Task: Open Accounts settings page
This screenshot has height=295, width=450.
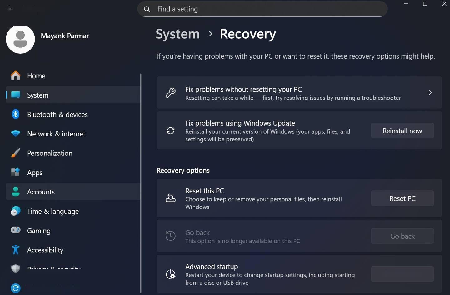Action: [x=73, y=192]
